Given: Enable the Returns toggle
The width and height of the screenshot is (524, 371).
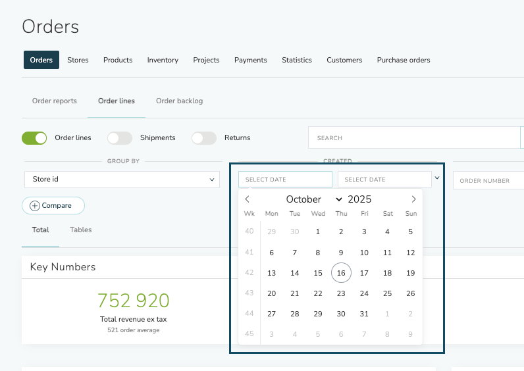Looking at the screenshot, I should coord(204,138).
